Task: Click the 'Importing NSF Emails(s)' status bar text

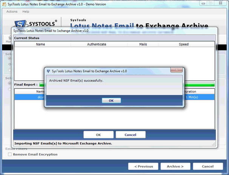Action: pyautogui.click(x=63, y=143)
